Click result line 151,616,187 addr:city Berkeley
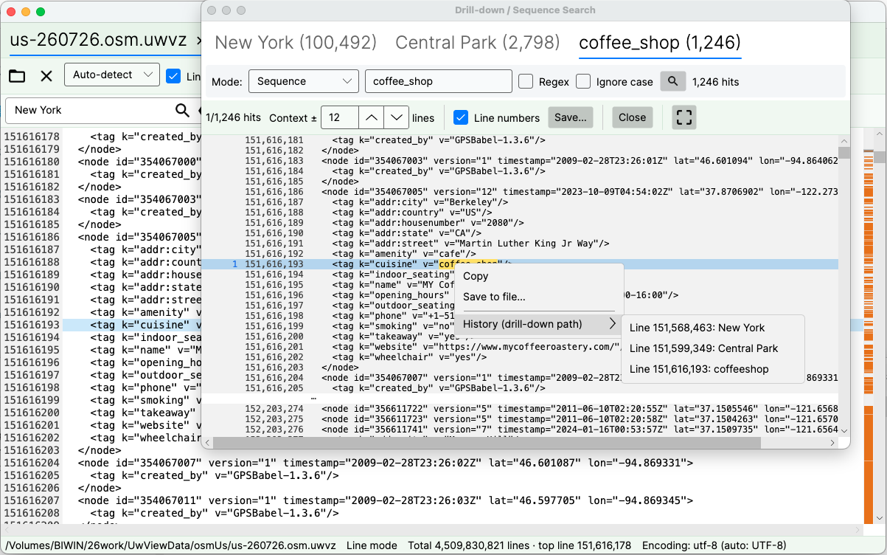The width and height of the screenshot is (887, 555). (519, 201)
